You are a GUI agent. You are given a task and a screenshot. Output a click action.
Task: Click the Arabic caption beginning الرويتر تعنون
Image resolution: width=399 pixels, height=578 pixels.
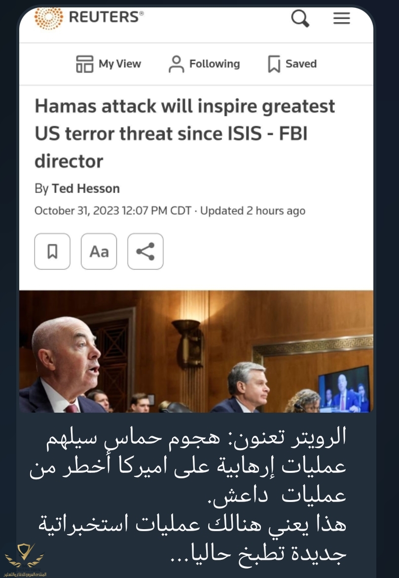pyautogui.click(x=188, y=494)
